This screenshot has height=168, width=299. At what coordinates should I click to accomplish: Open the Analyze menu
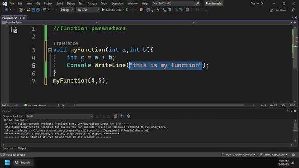(92, 3)
